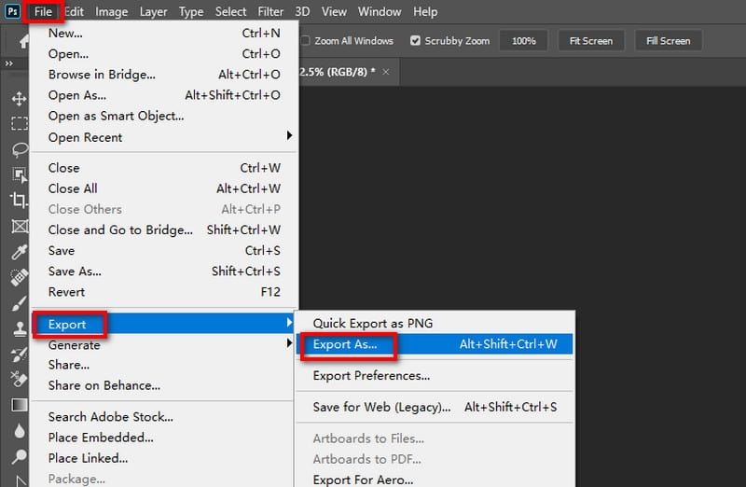This screenshot has width=746, height=487.
Task: Choose Place Linked...
Action: coord(164,458)
